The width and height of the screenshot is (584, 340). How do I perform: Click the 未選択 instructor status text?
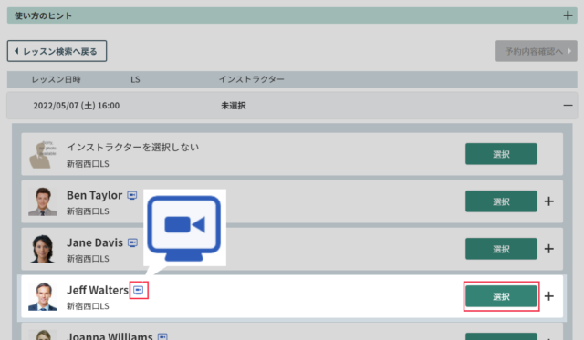[x=234, y=106]
